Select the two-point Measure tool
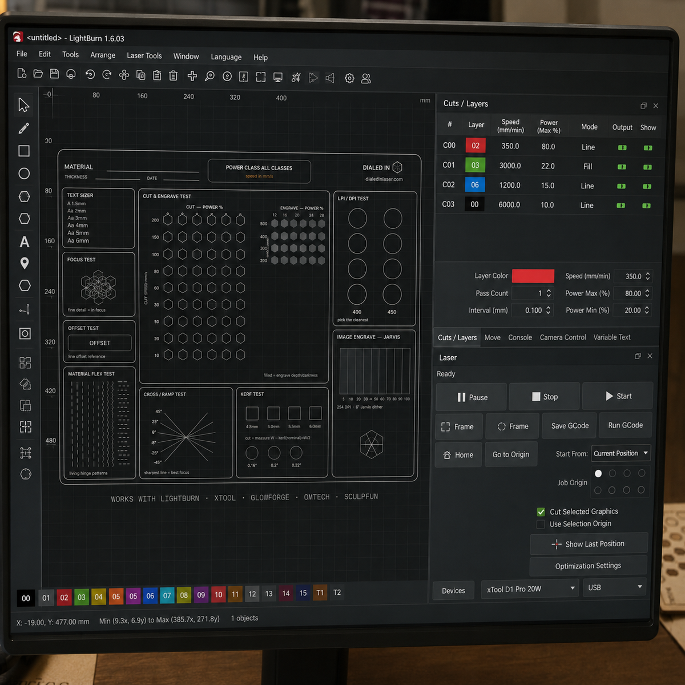The image size is (685, 685). (25, 309)
